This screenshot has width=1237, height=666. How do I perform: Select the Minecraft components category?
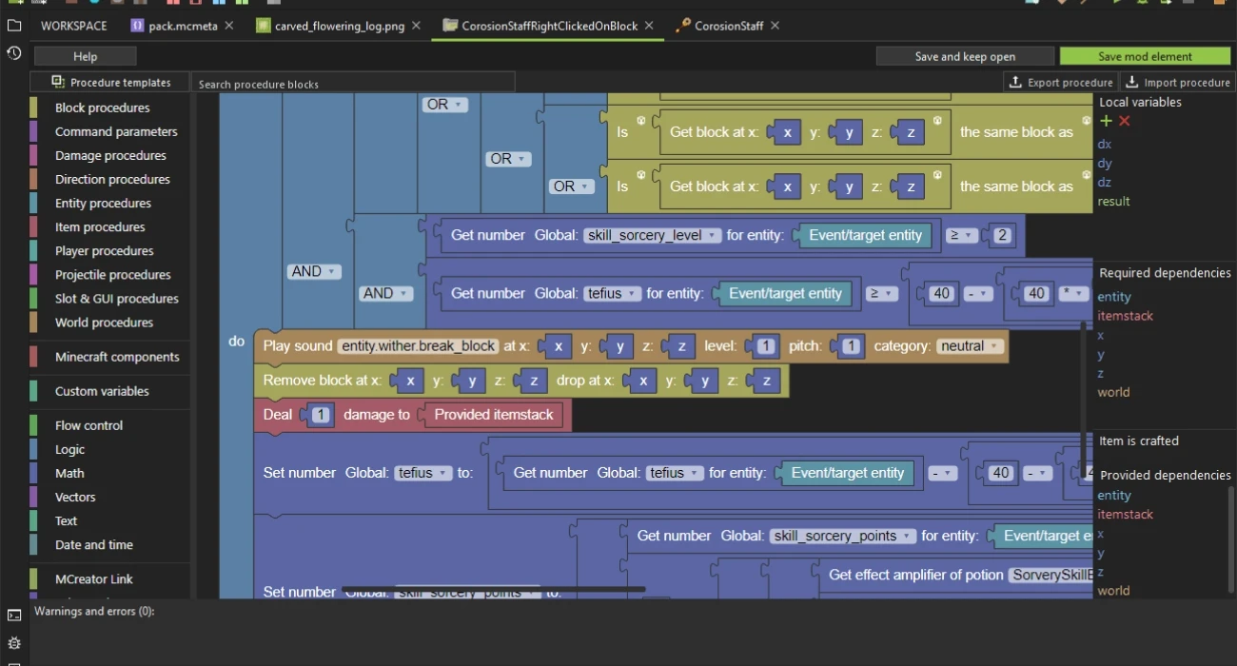coord(117,357)
